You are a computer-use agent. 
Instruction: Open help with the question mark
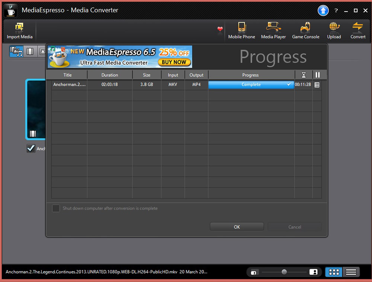tap(336, 10)
